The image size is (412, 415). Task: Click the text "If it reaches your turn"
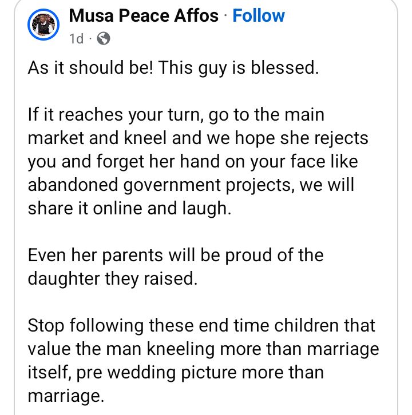[x=111, y=115]
